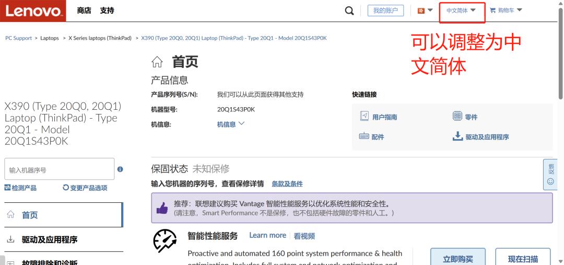Click the 我的账户 account button
The image size is (564, 265).
pyautogui.click(x=385, y=10)
